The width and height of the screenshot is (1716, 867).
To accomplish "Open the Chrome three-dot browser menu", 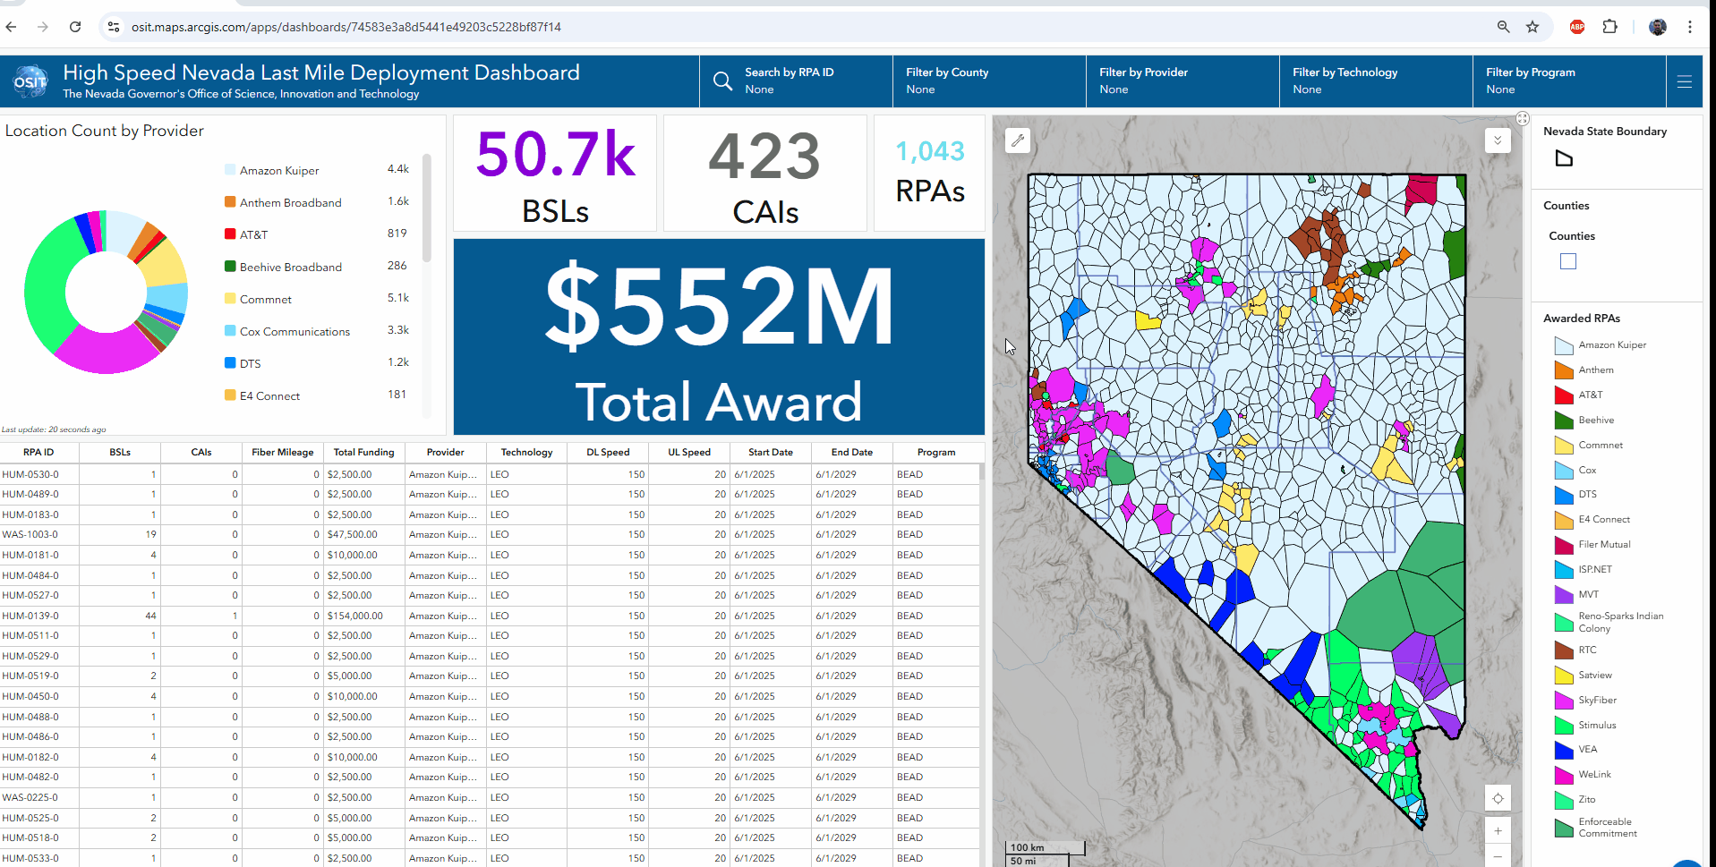I will point(1691,27).
